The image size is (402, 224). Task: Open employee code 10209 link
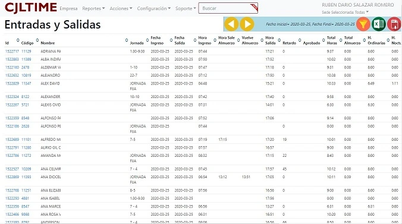pos(26,169)
